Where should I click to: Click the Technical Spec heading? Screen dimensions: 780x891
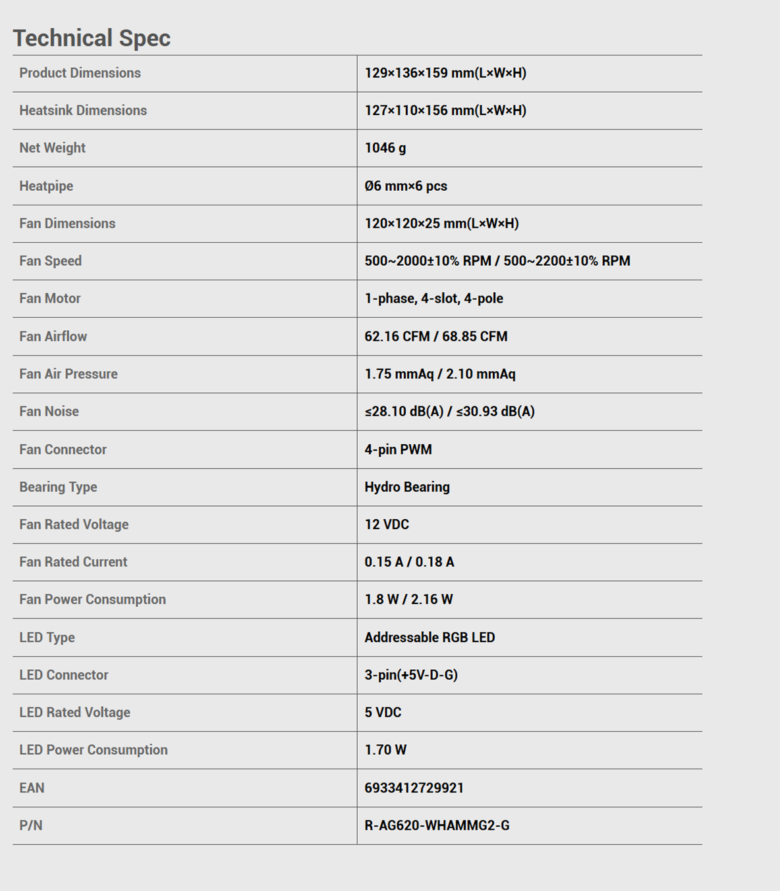(92, 38)
